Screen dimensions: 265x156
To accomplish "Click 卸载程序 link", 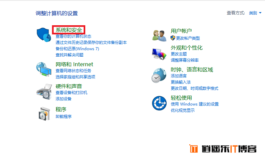I will pyautogui.click(x=64, y=116).
